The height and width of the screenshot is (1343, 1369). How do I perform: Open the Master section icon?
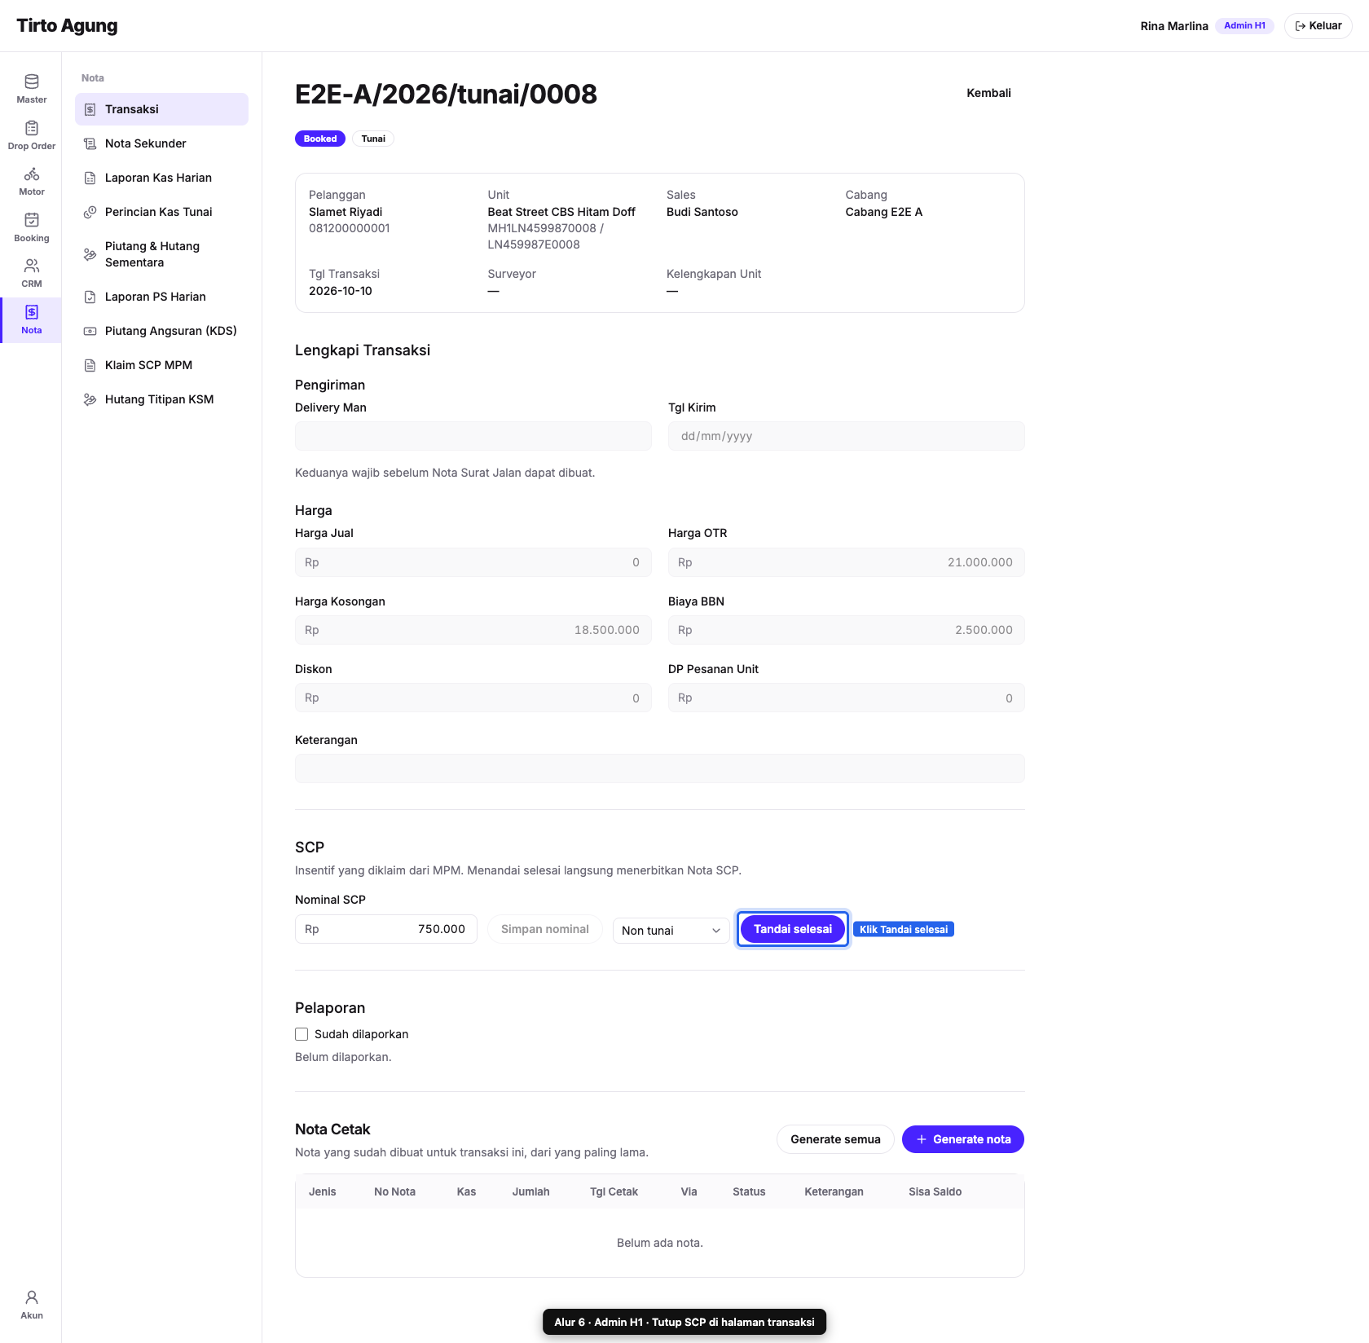[x=31, y=81]
